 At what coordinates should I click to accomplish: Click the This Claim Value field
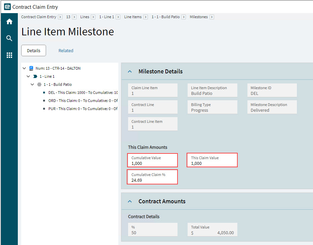pyautogui.click(x=212, y=160)
